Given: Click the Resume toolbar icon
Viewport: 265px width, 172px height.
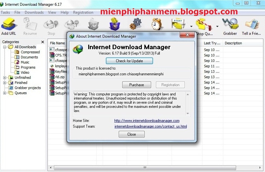Looking at the screenshot, I should click(30, 24).
